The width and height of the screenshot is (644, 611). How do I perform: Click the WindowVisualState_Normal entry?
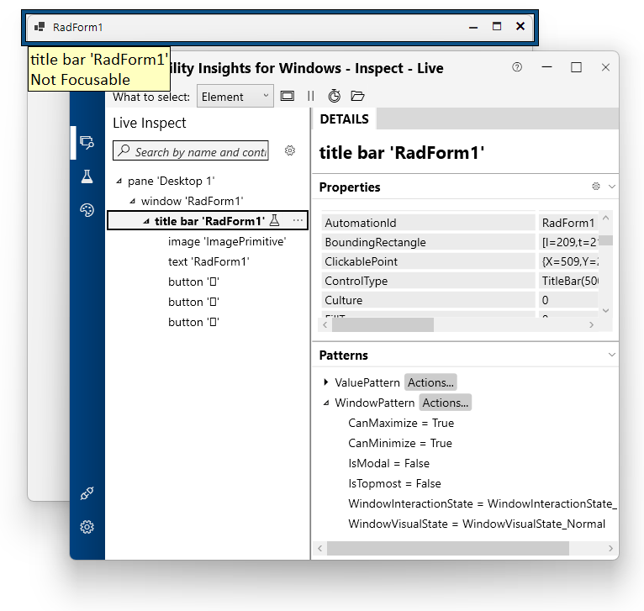pyautogui.click(x=477, y=524)
